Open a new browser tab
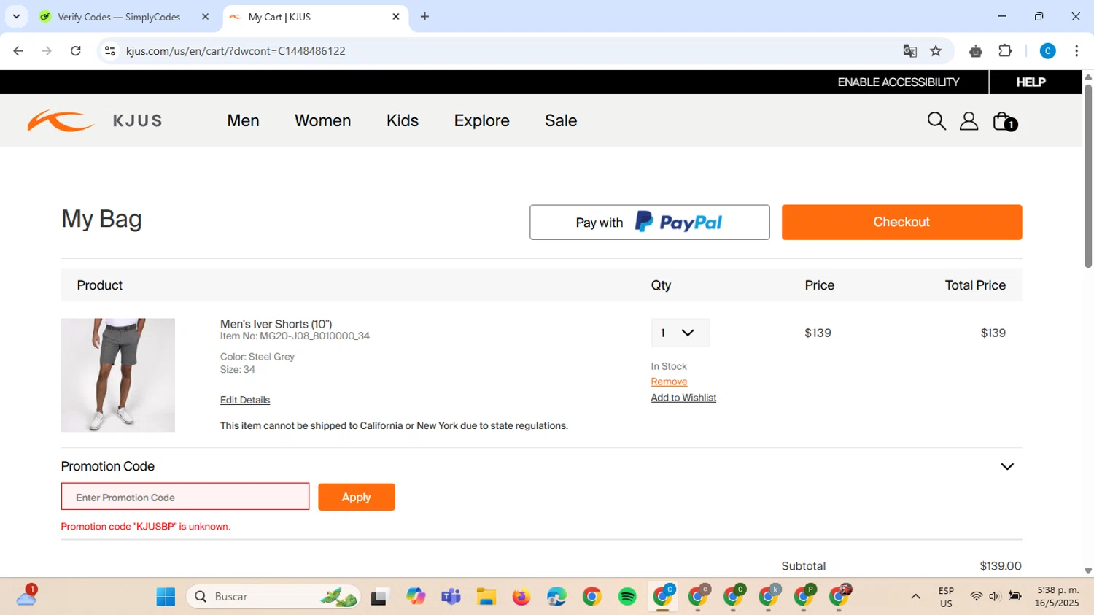The height and width of the screenshot is (615, 1094). (x=424, y=17)
